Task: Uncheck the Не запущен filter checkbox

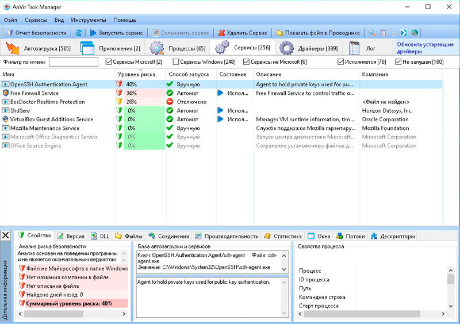Action: tap(398, 61)
